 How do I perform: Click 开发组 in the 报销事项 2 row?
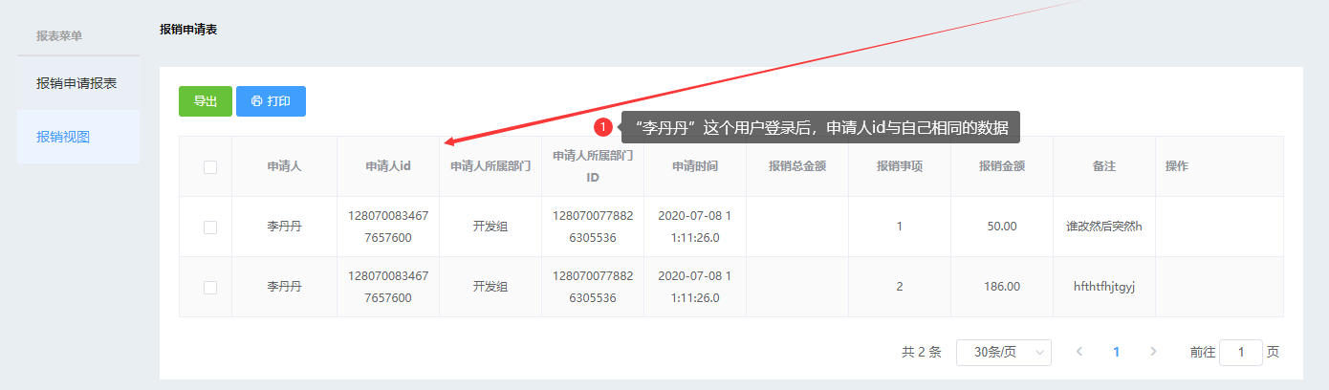[x=490, y=287]
